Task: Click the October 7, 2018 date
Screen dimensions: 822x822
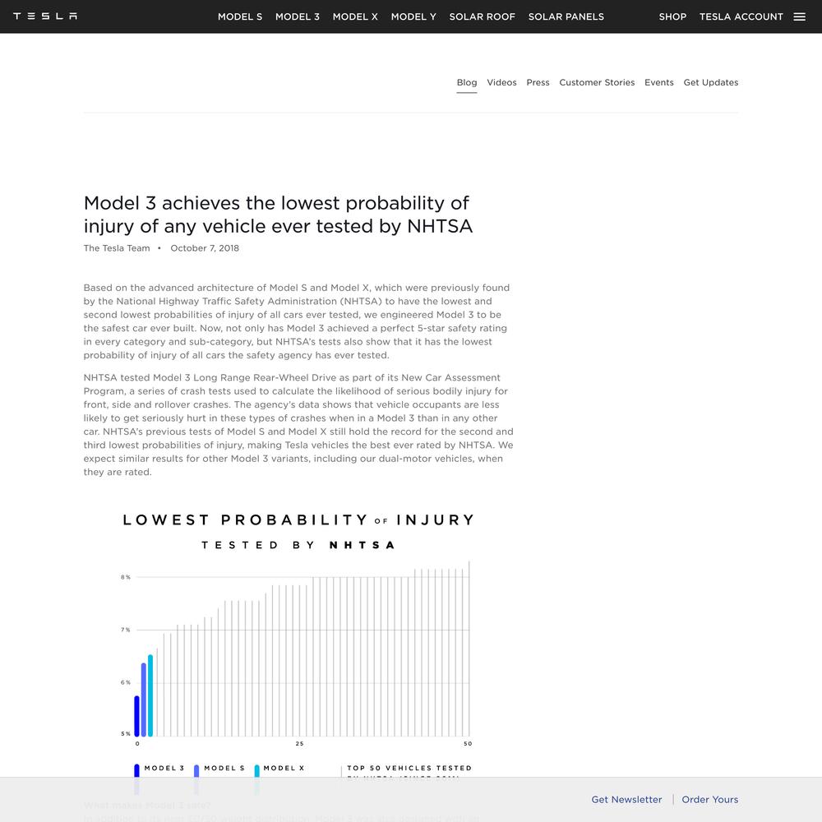Action: pyautogui.click(x=205, y=248)
